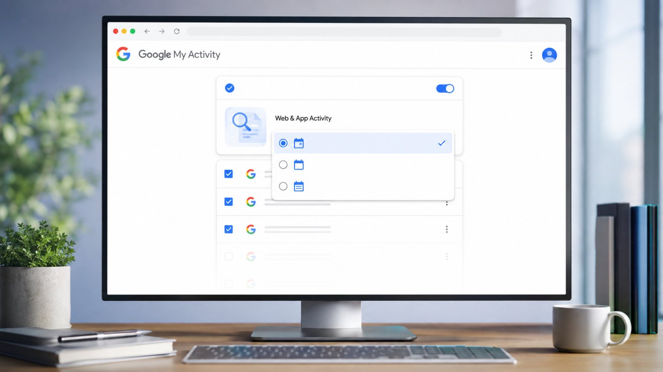663x372 pixels.
Task: Click the blue verified check circle icon
Action: coord(230,88)
